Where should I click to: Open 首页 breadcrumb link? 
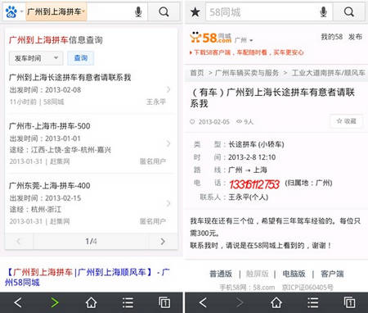[x=197, y=73]
